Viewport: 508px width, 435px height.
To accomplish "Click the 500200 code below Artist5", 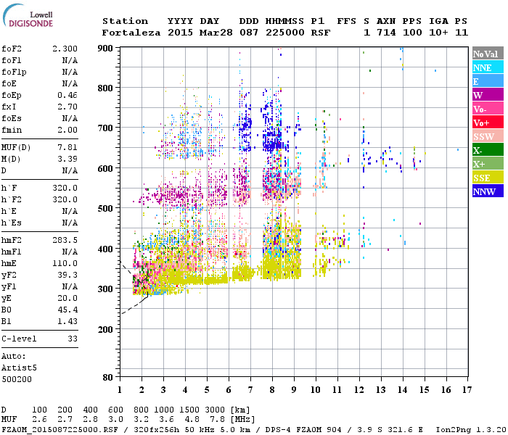I will 17,379.
